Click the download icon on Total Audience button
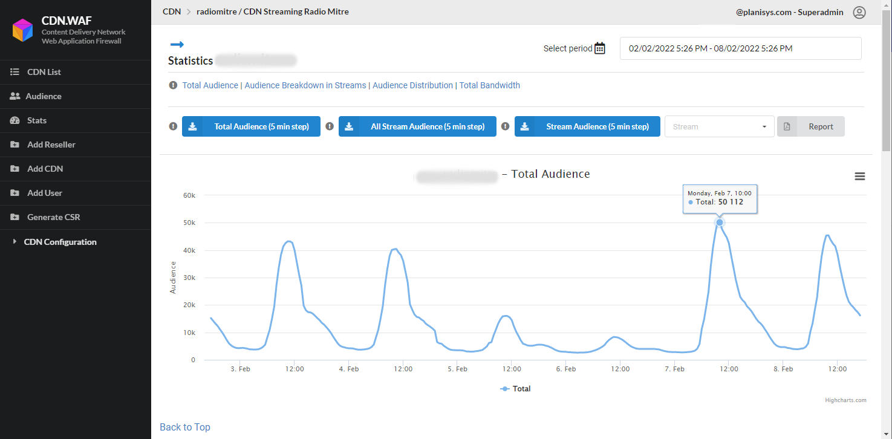Image resolution: width=892 pixels, height=439 pixels. 192,126
